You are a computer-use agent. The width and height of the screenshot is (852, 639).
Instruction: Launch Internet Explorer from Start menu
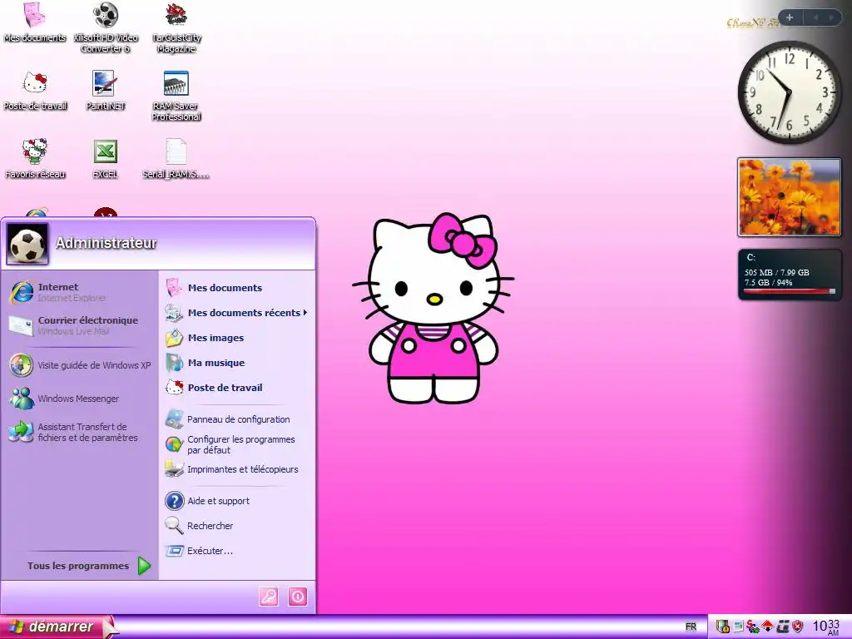click(79, 292)
